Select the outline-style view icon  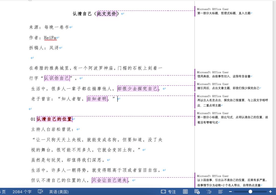[x=209, y=192]
